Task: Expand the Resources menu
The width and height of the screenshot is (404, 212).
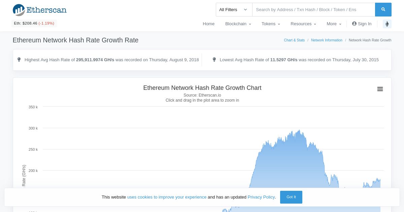Action: pyautogui.click(x=303, y=24)
